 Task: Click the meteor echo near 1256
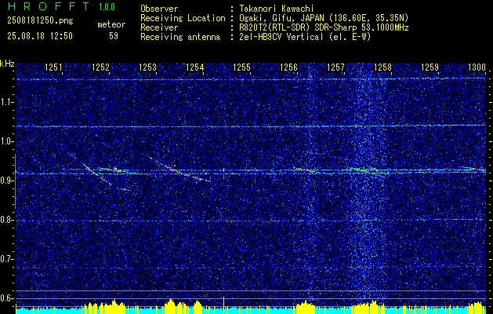click(x=304, y=170)
